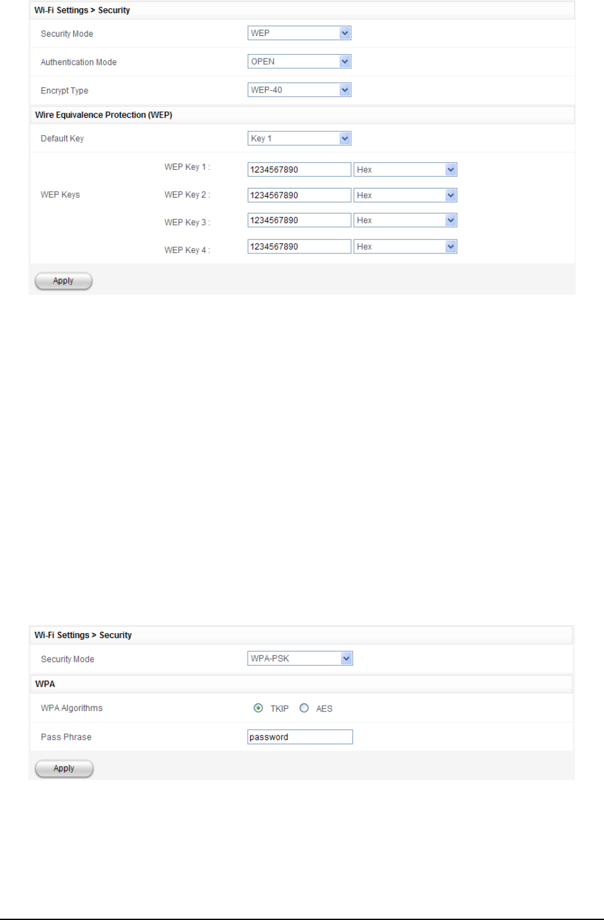Open the Security Mode dropdown showing WEP

coord(299,33)
